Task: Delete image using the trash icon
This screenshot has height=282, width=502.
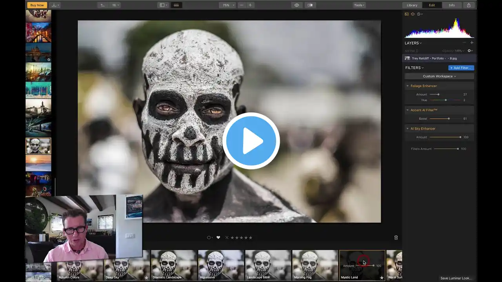Action: pos(396,237)
